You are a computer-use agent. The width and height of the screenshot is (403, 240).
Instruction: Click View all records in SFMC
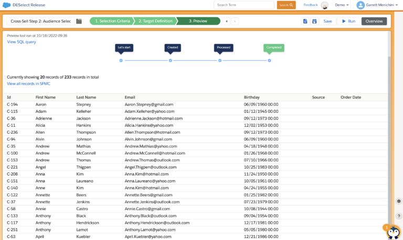(29, 84)
